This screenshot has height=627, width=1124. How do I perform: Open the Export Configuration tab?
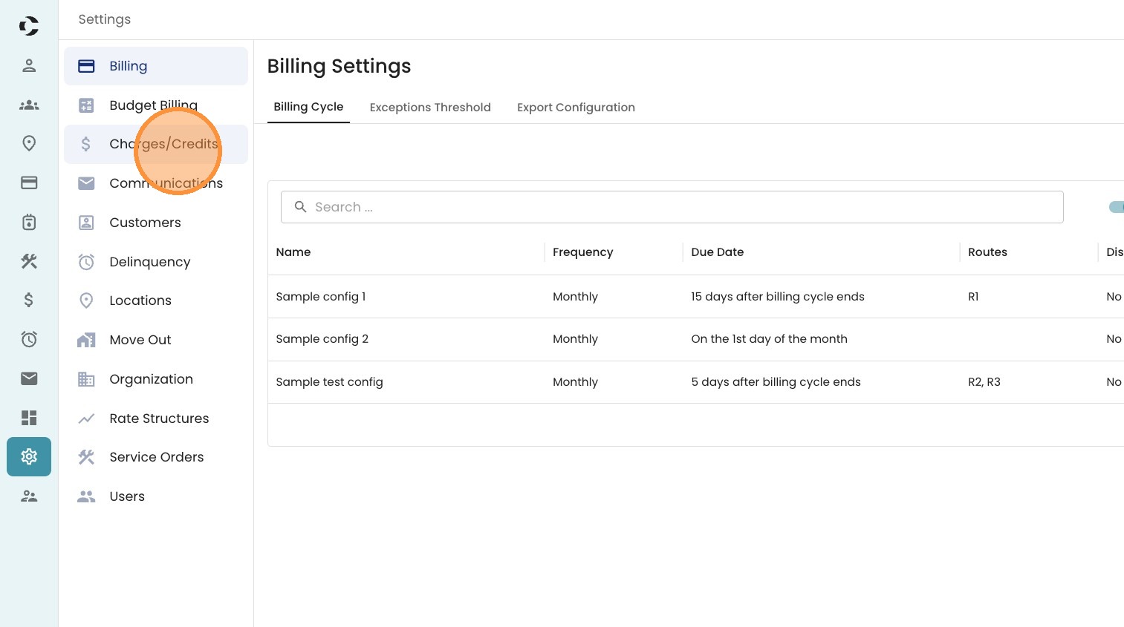click(x=576, y=108)
